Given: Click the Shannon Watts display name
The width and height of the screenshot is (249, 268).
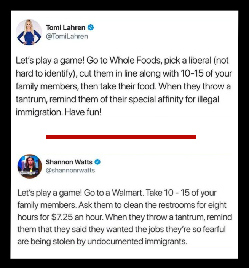Looking at the screenshot, I should 69,162.
